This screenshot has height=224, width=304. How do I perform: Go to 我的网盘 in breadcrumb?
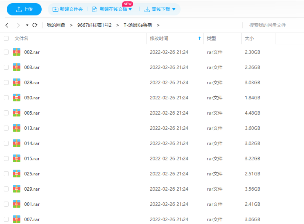(x=56, y=25)
